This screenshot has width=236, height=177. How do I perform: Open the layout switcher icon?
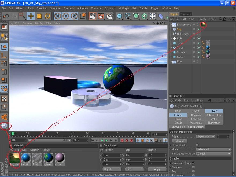pyautogui.click(x=4, y=27)
